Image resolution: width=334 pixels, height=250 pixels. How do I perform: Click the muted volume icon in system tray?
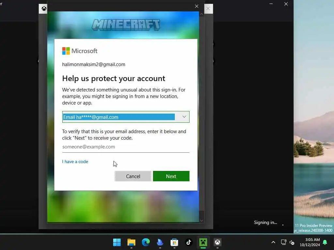coord(292,242)
